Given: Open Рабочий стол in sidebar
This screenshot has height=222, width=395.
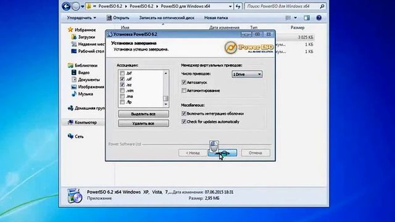Looking at the screenshot, I should pos(88,51).
